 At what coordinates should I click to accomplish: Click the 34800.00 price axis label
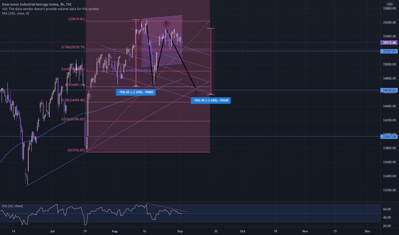pyautogui.click(x=389, y=79)
